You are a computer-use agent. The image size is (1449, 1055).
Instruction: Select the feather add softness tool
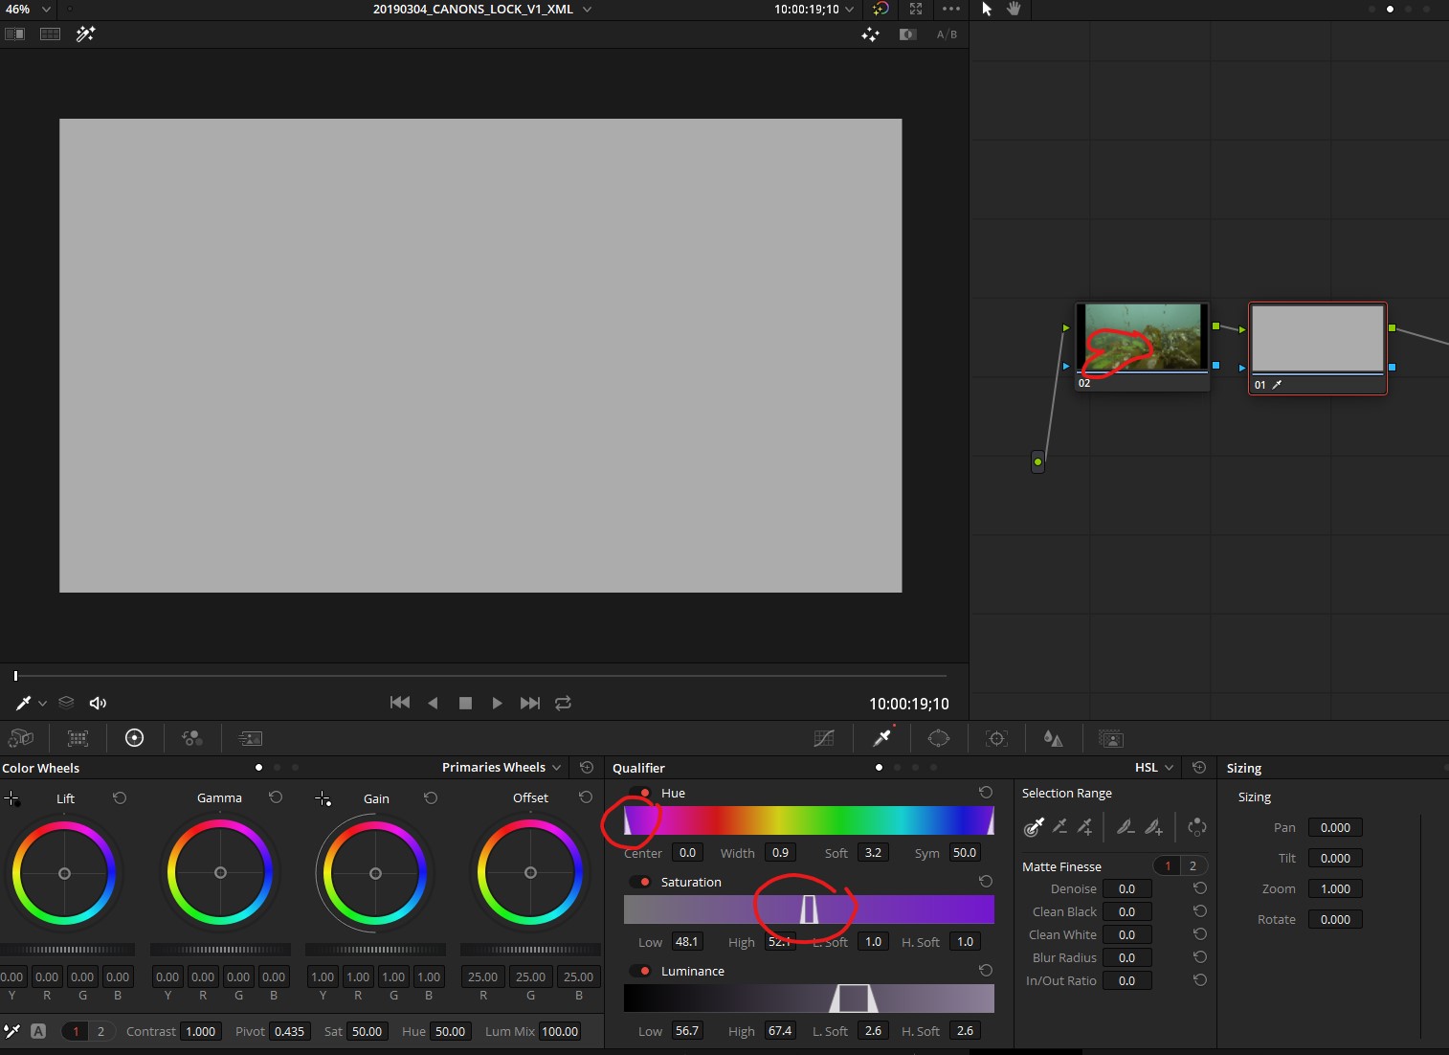point(1154,826)
